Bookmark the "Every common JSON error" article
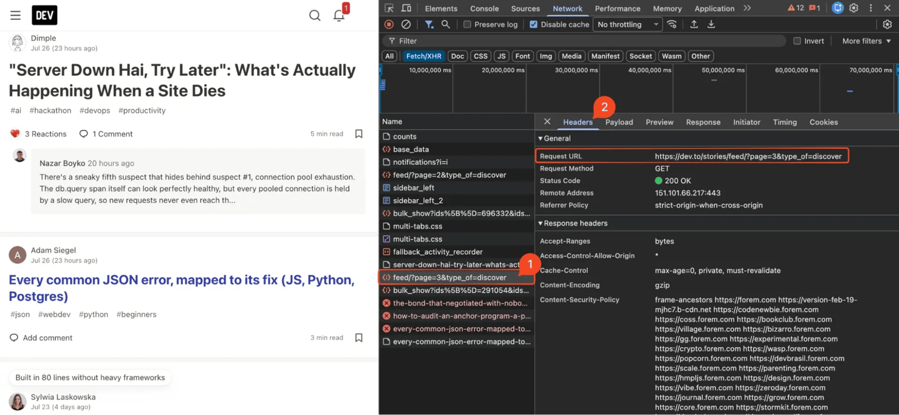This screenshot has width=899, height=415. 358,337
